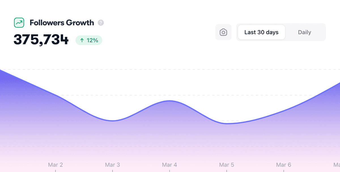
Task: Open the Last 30 days time range selector
Action: (261, 32)
